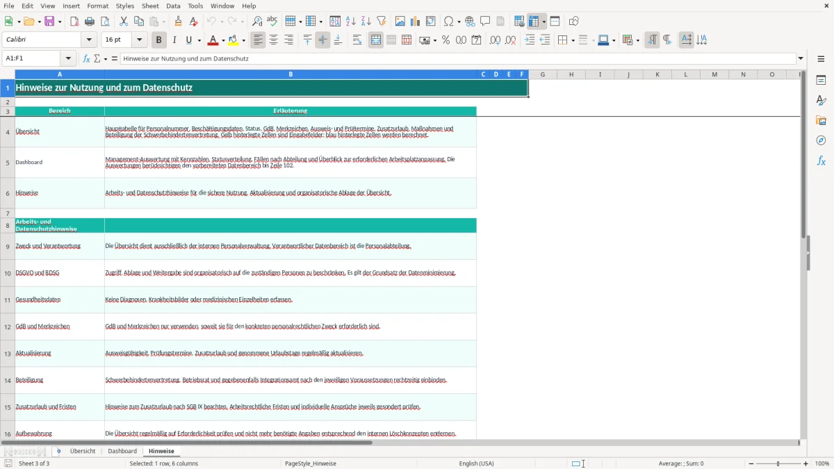
Task: Switch to the Übersicht sheet tab
Action: tap(83, 451)
